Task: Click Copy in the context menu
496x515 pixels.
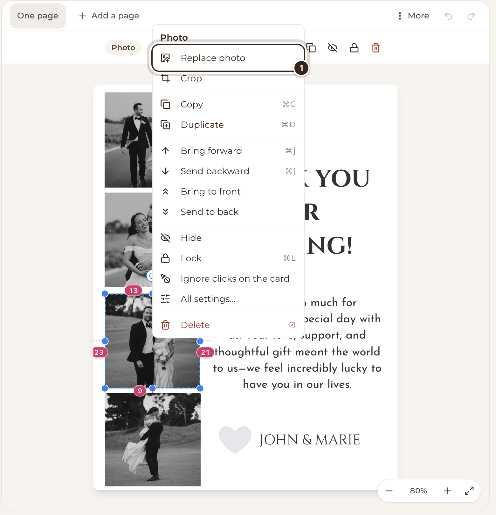Action: coord(228,104)
